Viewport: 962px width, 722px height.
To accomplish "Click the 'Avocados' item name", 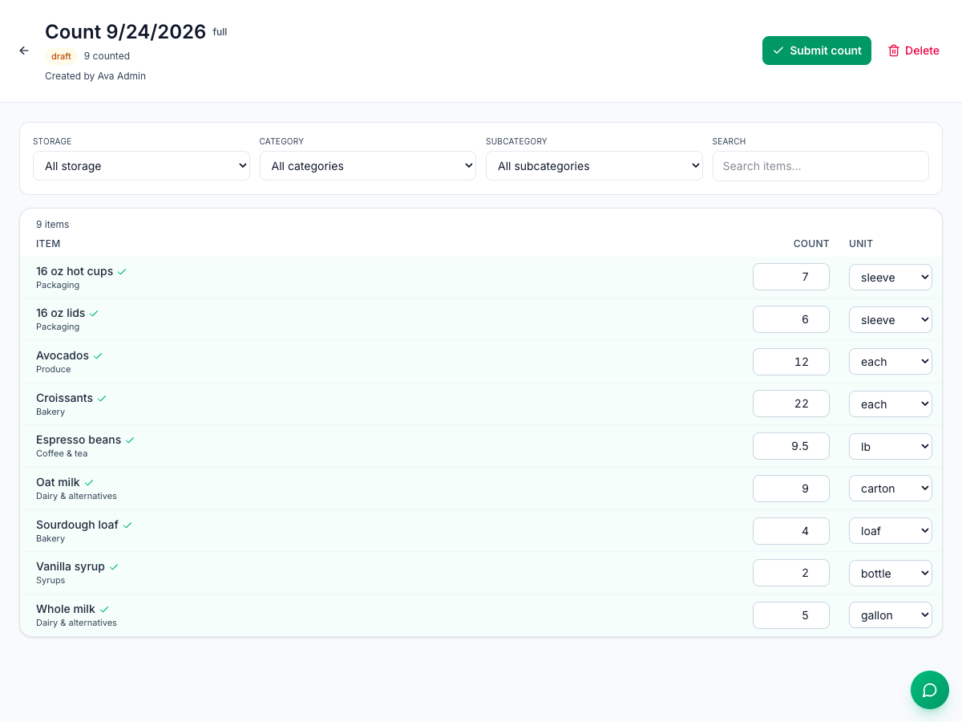I will tap(63, 355).
